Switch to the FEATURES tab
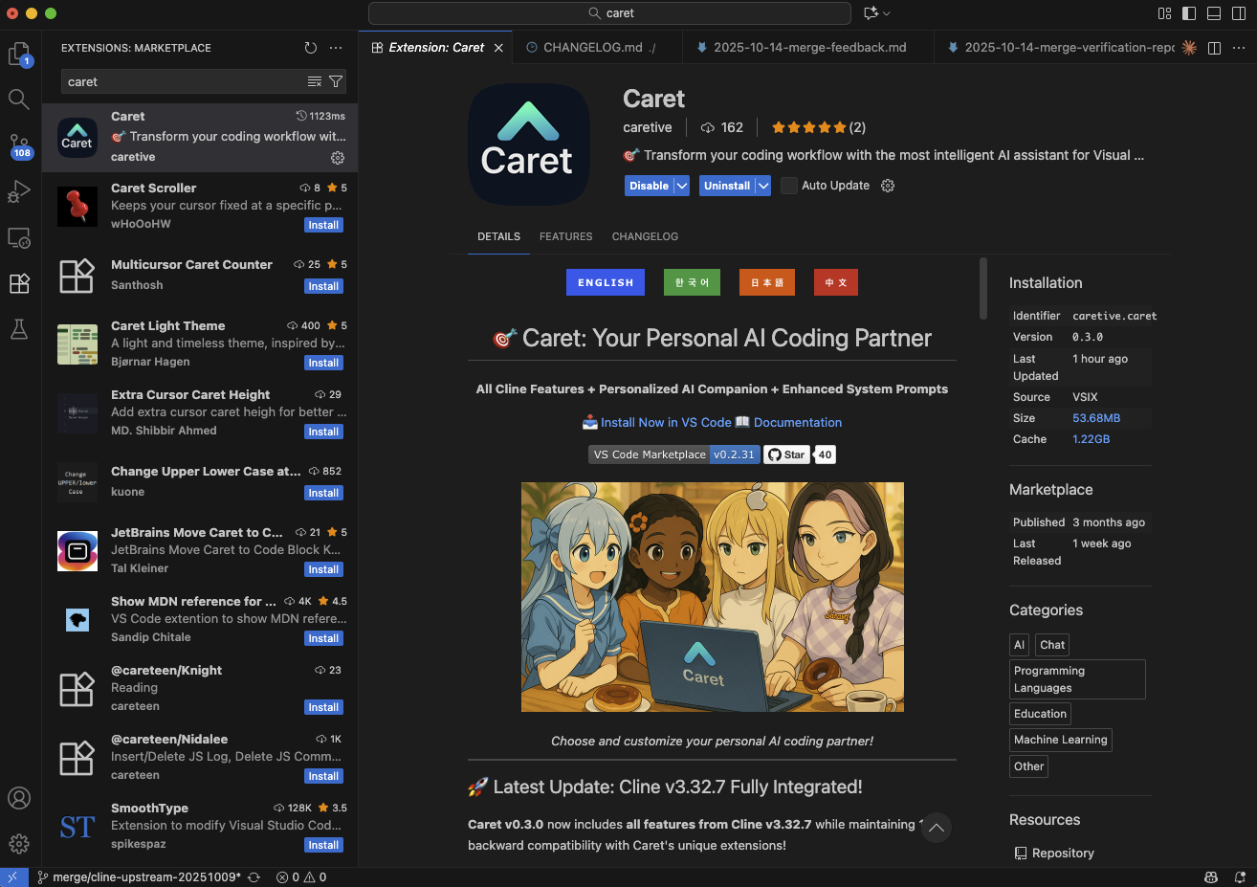This screenshot has width=1257, height=887. 565,236
